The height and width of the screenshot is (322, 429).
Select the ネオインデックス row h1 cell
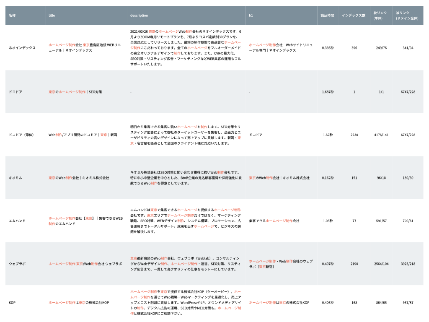281,48
